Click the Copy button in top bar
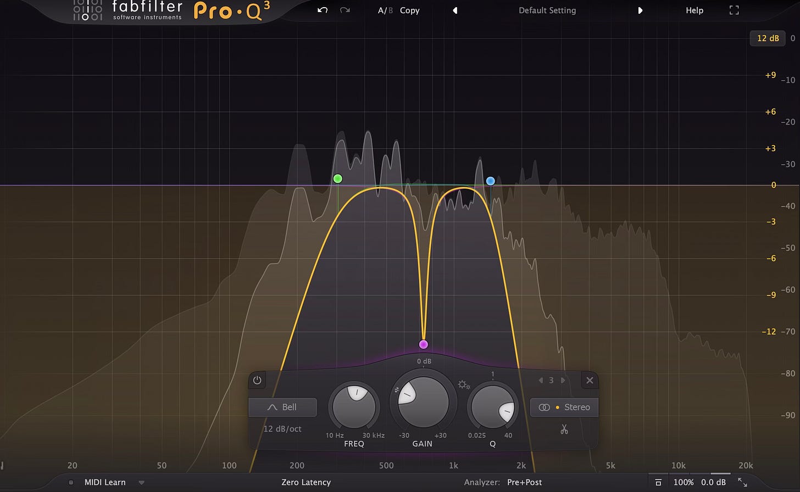 409,10
